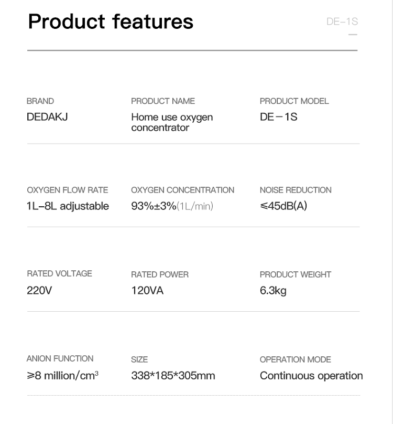Click the OXYGEN FLOW RATE label
Viewport: 393px width, 424px height.
(x=67, y=190)
